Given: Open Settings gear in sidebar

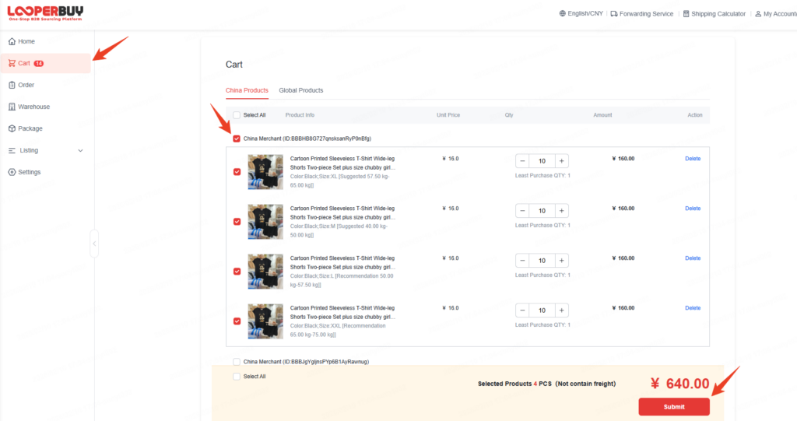Looking at the screenshot, I should click(x=12, y=172).
